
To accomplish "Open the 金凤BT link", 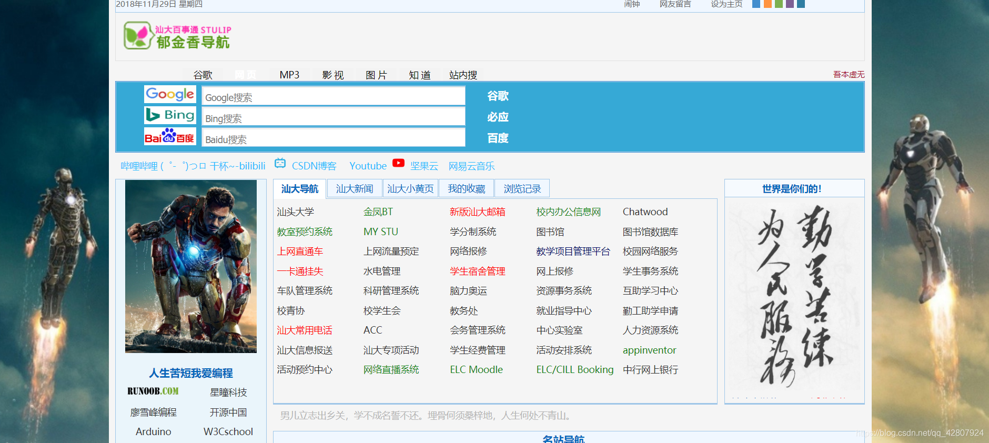I will pos(378,212).
